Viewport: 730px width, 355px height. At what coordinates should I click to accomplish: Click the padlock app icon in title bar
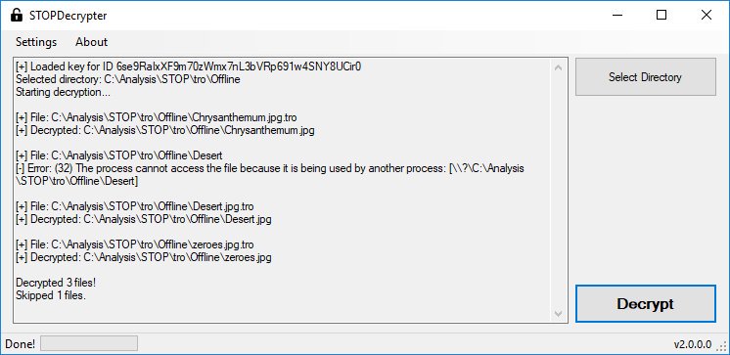(x=17, y=16)
